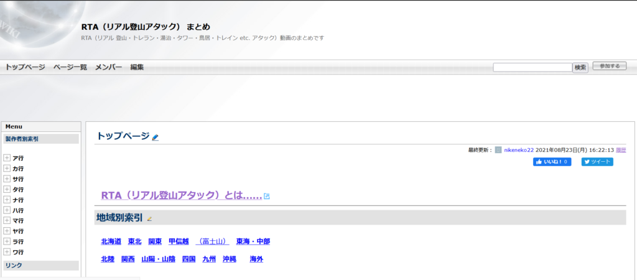The height and width of the screenshot is (280, 637).
Task: Expand the カ行 tree node
Action: (6, 168)
